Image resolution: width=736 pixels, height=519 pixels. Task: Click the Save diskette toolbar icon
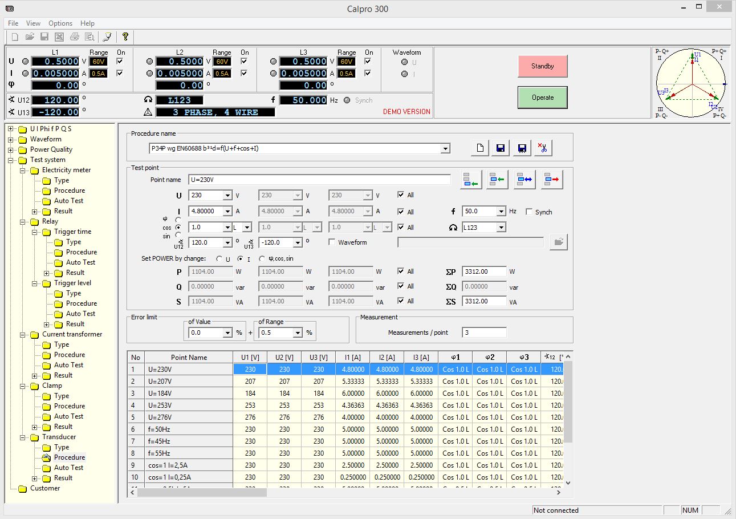tap(44, 37)
